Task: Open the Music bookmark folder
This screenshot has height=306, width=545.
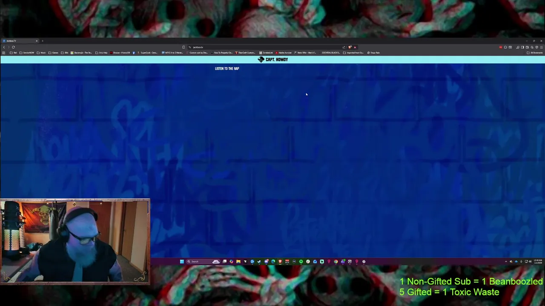Action: point(41,53)
